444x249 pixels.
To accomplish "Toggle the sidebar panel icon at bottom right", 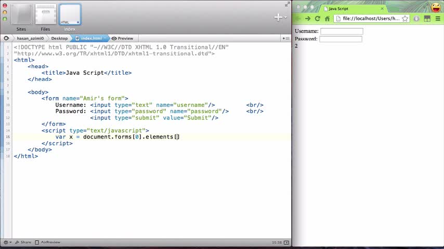I will (286, 242).
